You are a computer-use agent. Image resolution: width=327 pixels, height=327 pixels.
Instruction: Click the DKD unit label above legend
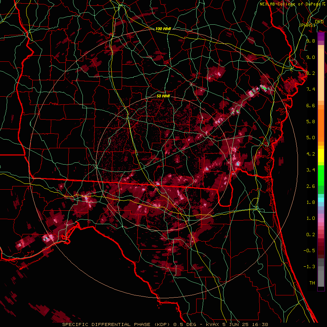click(319, 21)
